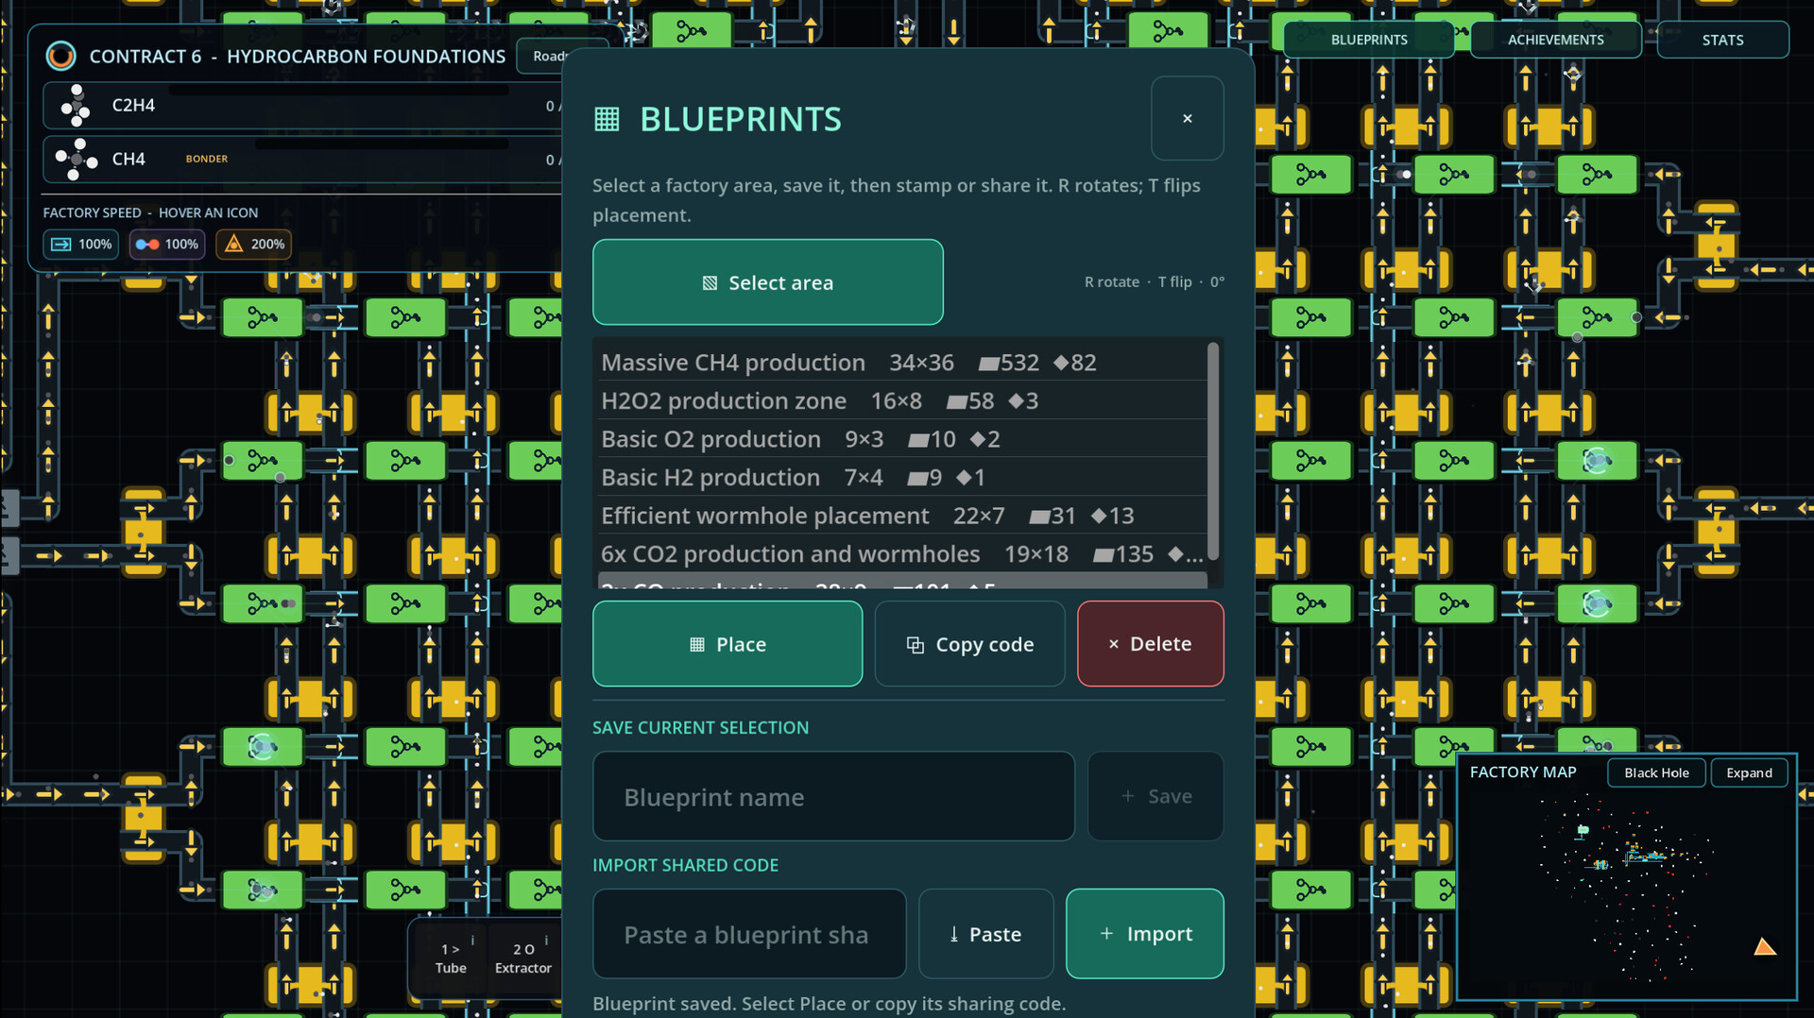Select the Extractor tool in the toolbar
This screenshot has height=1018, width=1814.
[x=522, y=958]
